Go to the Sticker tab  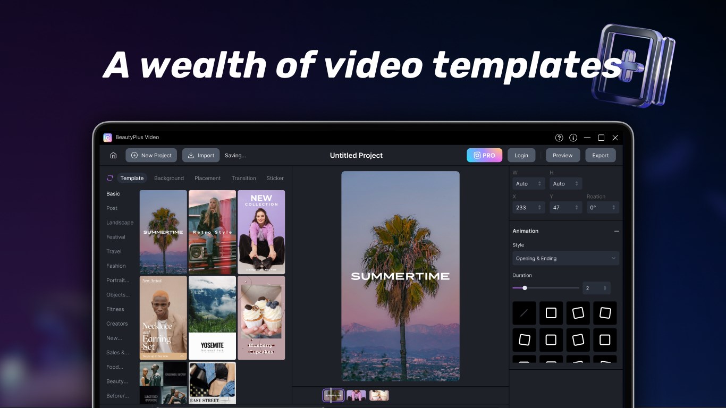[275, 178]
